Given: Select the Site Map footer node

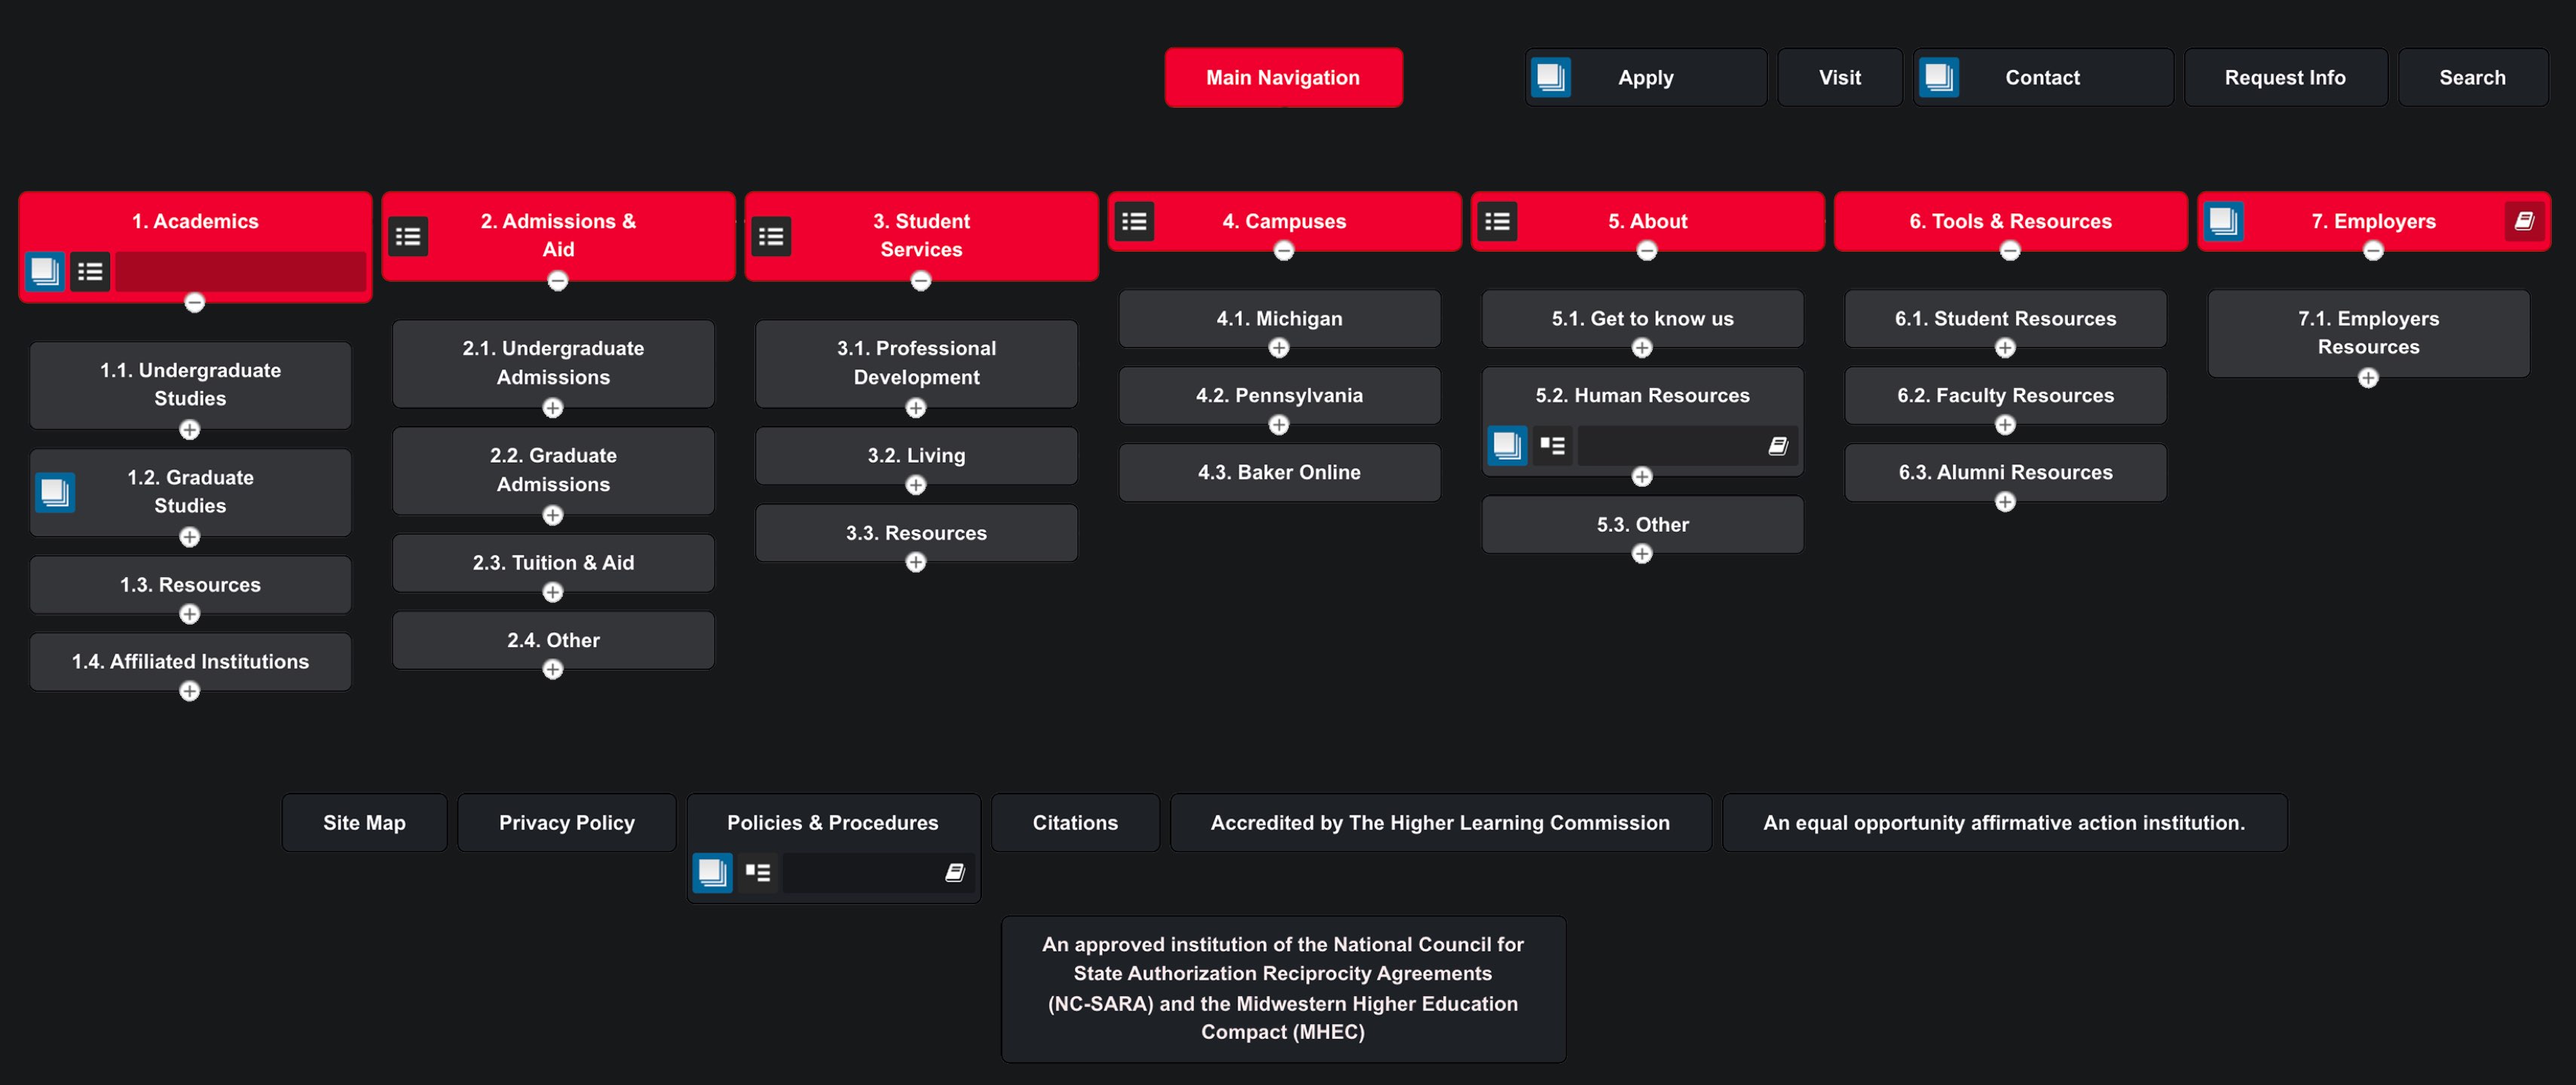Looking at the screenshot, I should click(364, 822).
